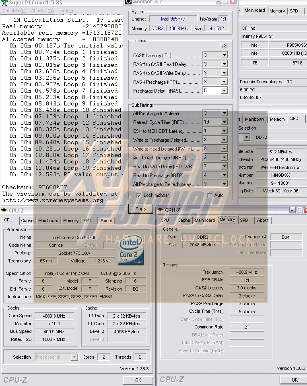
Task: Select About tab in right CPU-Z window
Action: click(262, 220)
